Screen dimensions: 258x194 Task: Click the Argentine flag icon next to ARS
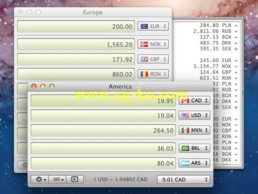(185, 163)
